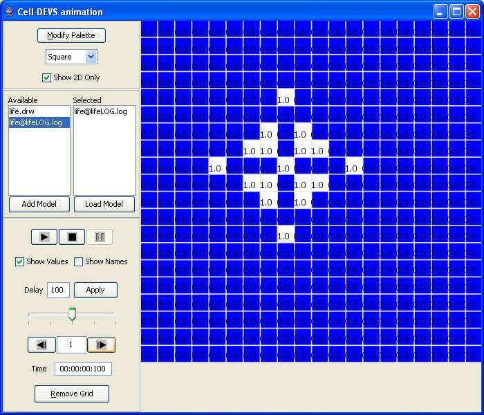Viewport: 484px width, 415px height.
Task: Select life@lifeLOG.log in the Available list
Action: click(x=39, y=122)
